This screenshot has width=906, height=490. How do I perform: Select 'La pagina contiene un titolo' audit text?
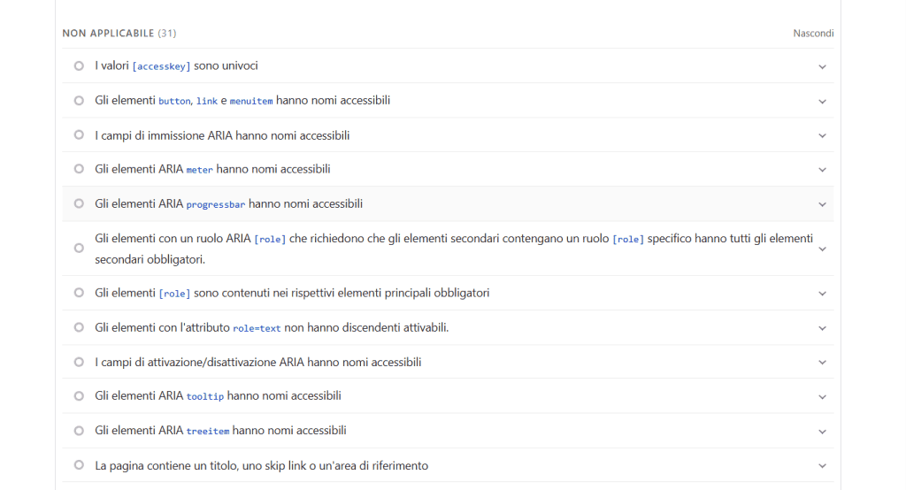pos(261,465)
